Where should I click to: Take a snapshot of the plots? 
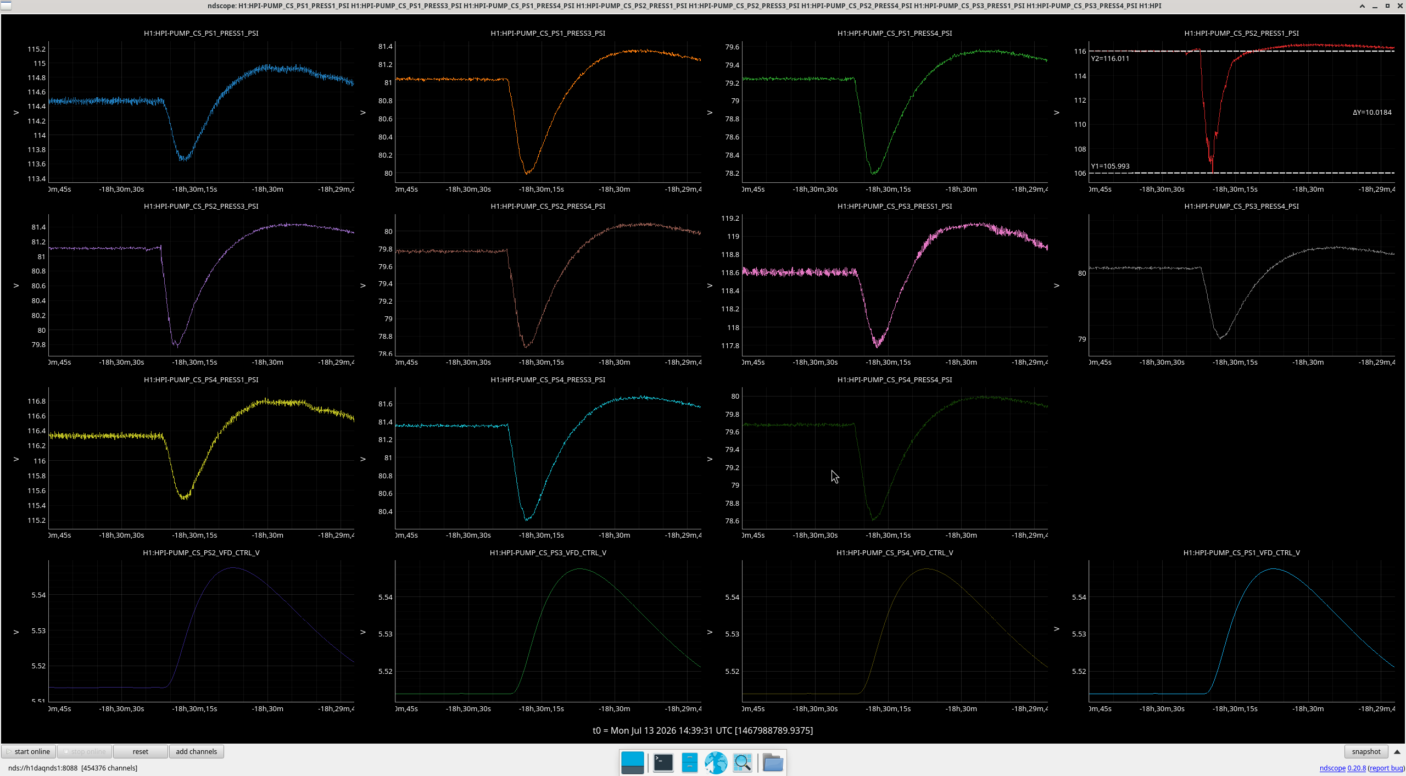1366,751
